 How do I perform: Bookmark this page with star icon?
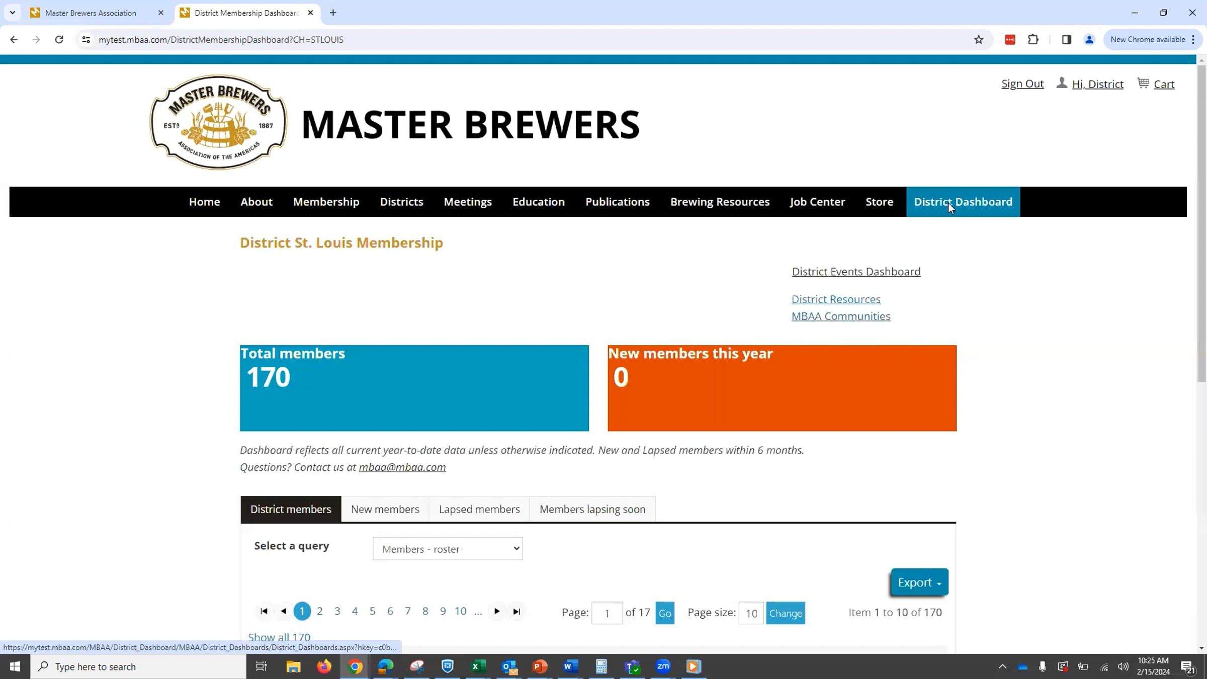tap(979, 40)
